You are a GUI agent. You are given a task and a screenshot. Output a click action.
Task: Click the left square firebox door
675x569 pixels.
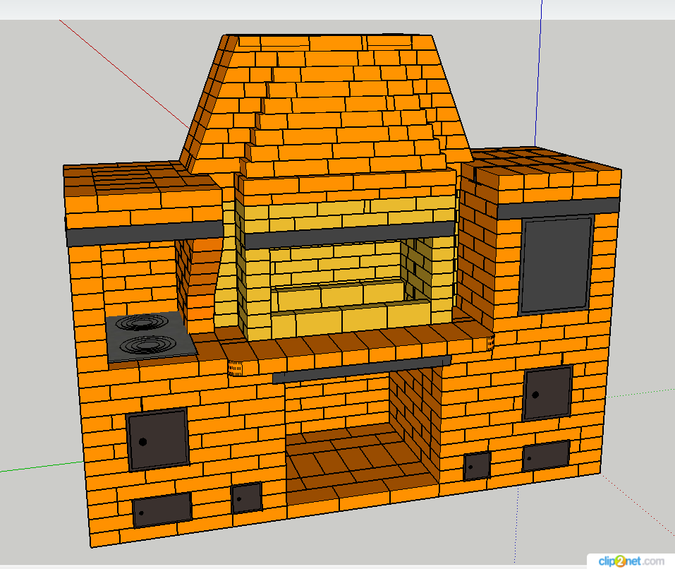(x=157, y=439)
